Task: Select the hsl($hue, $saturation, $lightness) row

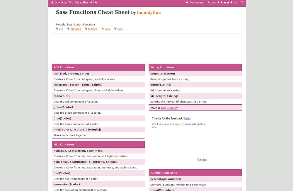Action: coord(98,151)
